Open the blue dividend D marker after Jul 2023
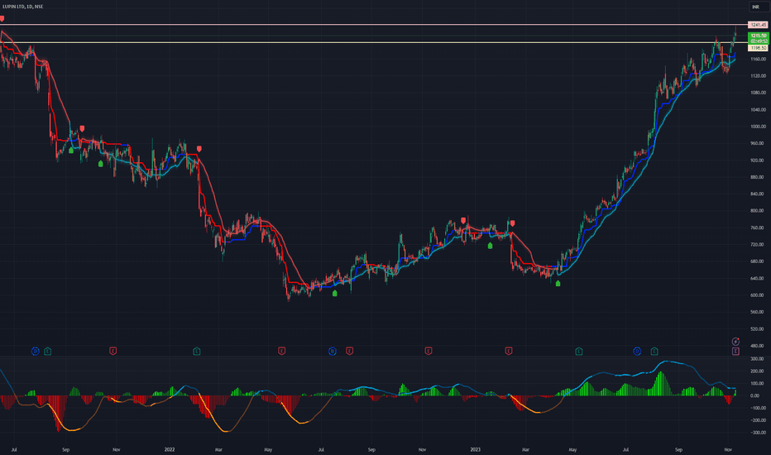The height and width of the screenshot is (455, 771). tap(637, 352)
